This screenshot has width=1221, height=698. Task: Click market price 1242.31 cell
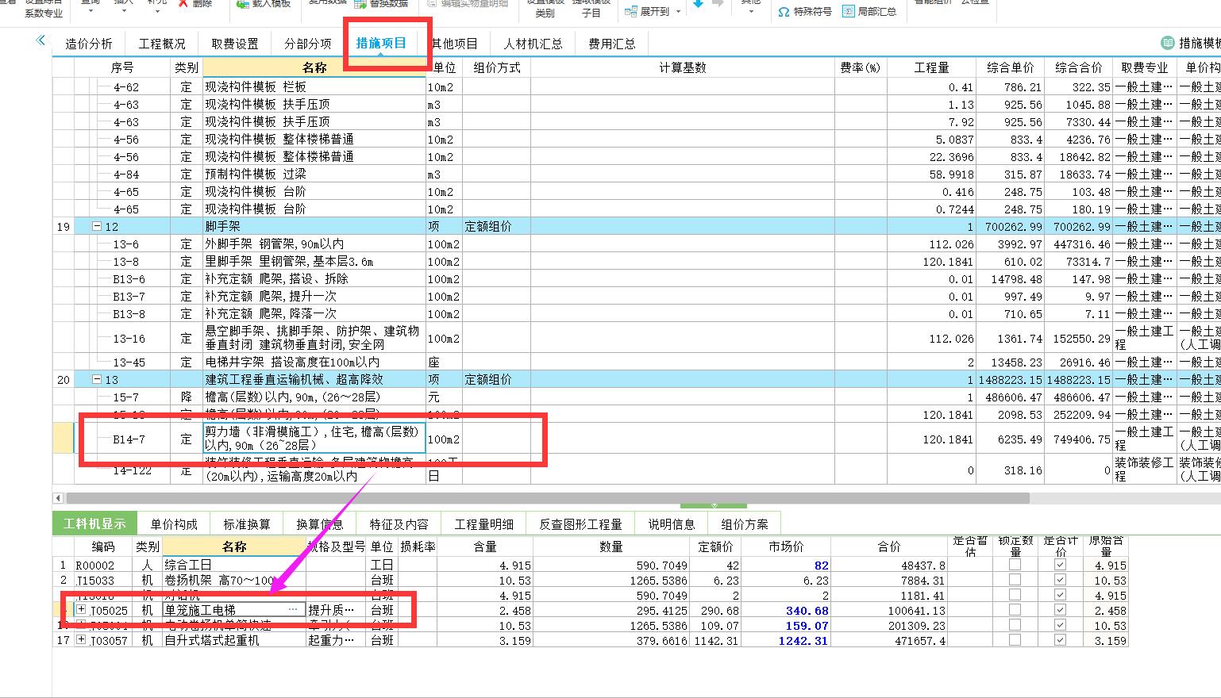tap(785, 641)
